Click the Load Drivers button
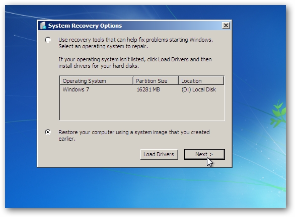The height and width of the screenshot is (217, 295). point(159,154)
